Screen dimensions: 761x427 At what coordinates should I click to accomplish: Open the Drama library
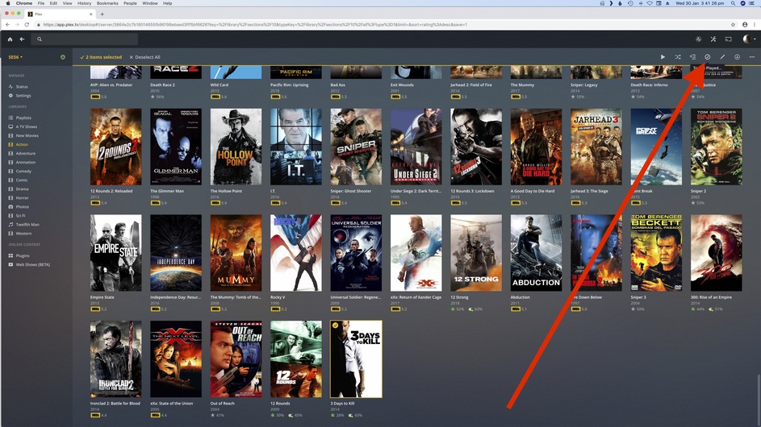point(23,189)
